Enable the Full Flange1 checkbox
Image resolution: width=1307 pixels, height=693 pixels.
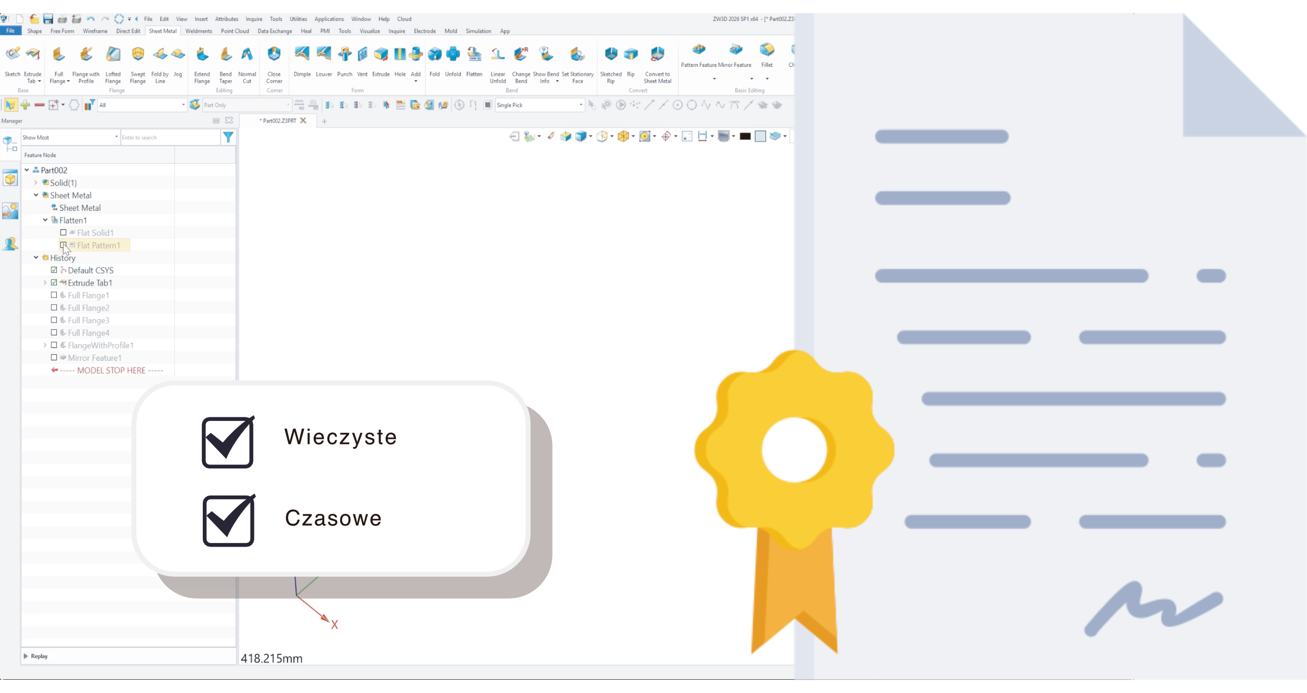click(x=54, y=295)
